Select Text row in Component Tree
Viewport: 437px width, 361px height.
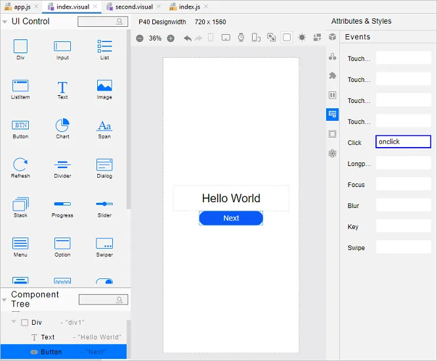(64, 337)
